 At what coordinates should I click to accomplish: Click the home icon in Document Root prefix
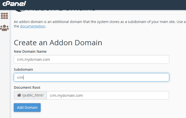point(19,95)
